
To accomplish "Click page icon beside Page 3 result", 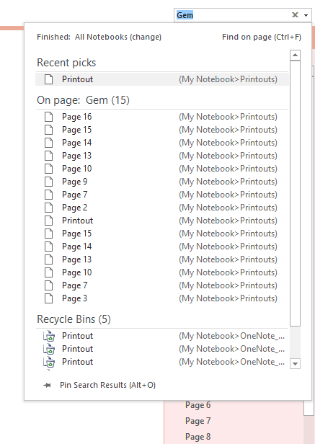I will pyautogui.click(x=49, y=298).
